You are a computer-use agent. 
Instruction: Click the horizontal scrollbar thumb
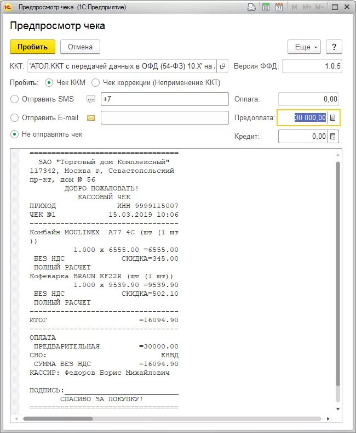(x=58, y=419)
